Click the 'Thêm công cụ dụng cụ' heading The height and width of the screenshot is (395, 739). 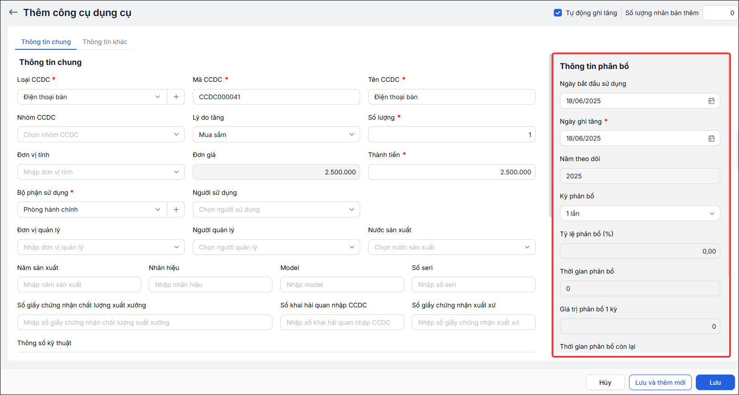tap(77, 12)
